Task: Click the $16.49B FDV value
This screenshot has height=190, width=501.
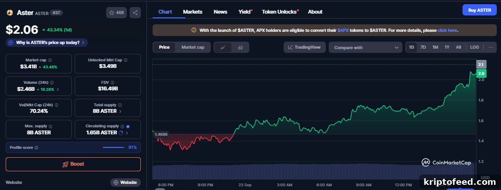Action: [x=108, y=88]
